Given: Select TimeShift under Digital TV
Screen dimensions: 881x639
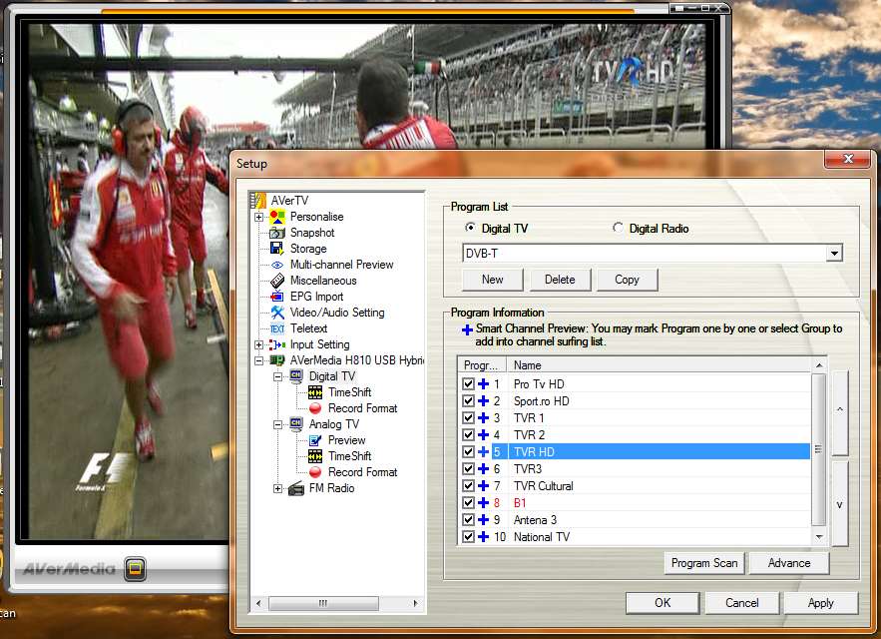Looking at the screenshot, I should pos(349,392).
